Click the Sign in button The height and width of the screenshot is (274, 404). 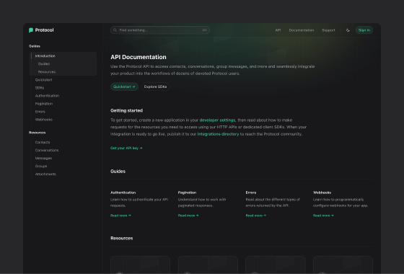[364, 30]
